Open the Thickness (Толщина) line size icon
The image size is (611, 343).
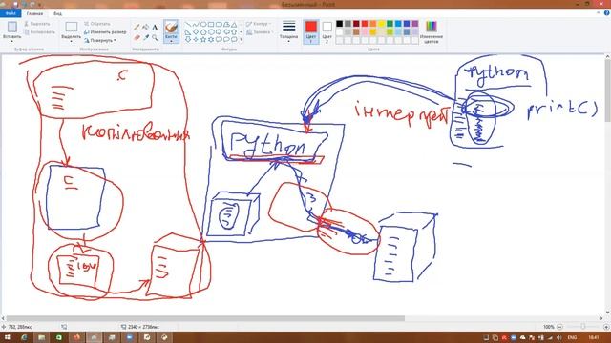click(x=288, y=27)
